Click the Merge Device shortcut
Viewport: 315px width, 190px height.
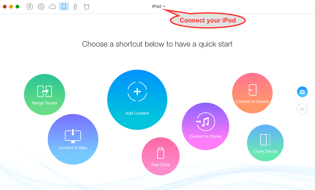coord(45,94)
